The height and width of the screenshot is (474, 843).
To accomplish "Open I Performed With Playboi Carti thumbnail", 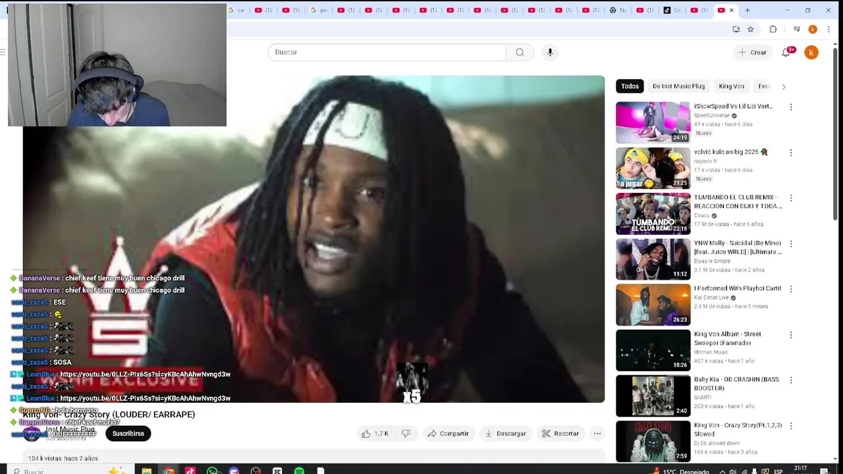I will pyautogui.click(x=653, y=304).
